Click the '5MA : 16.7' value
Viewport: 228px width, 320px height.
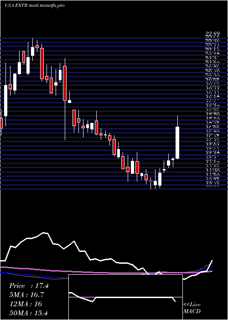pos(26,295)
